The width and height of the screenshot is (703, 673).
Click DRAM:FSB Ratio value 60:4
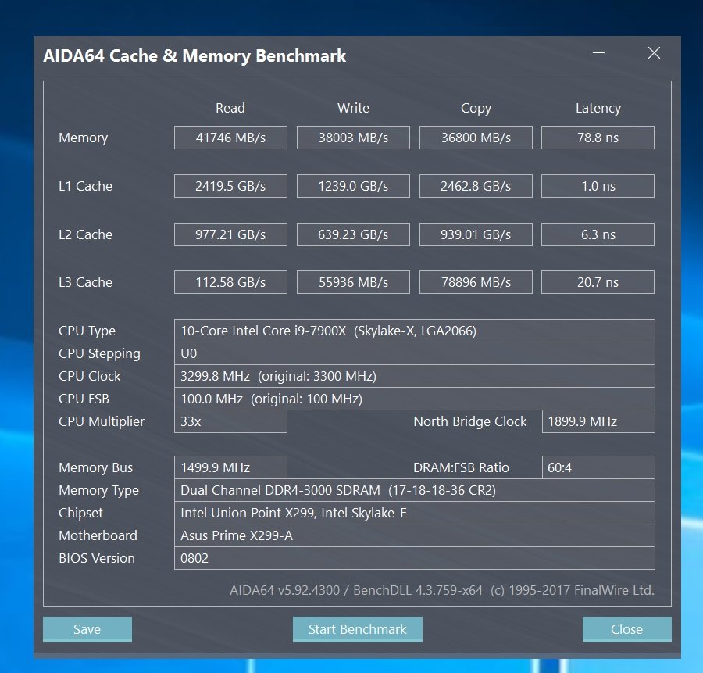[x=598, y=467]
